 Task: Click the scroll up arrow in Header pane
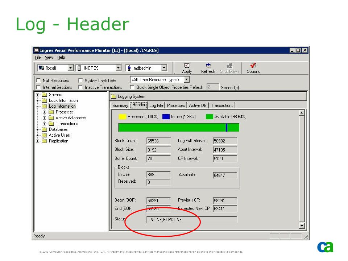click(302, 113)
